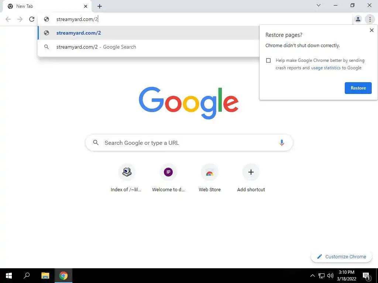378x283 pixels.
Task: Close the New Tab tab
Action: [x=86, y=6]
